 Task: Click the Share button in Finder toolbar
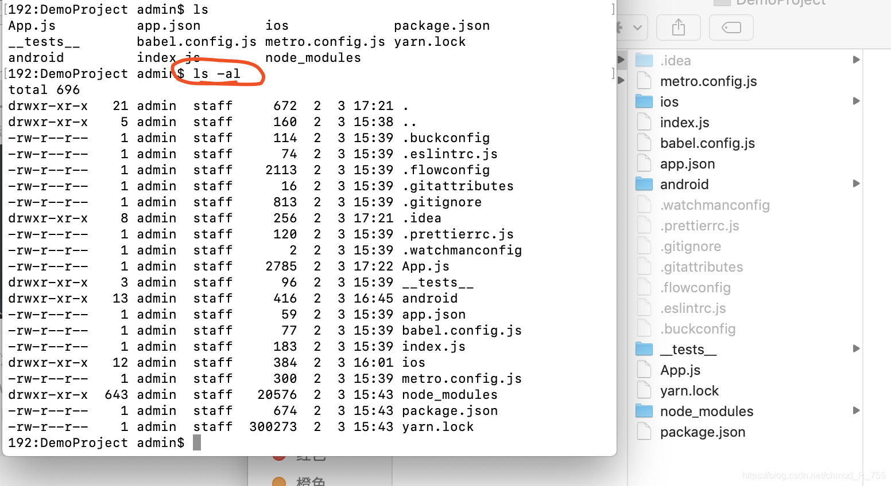pyautogui.click(x=679, y=27)
